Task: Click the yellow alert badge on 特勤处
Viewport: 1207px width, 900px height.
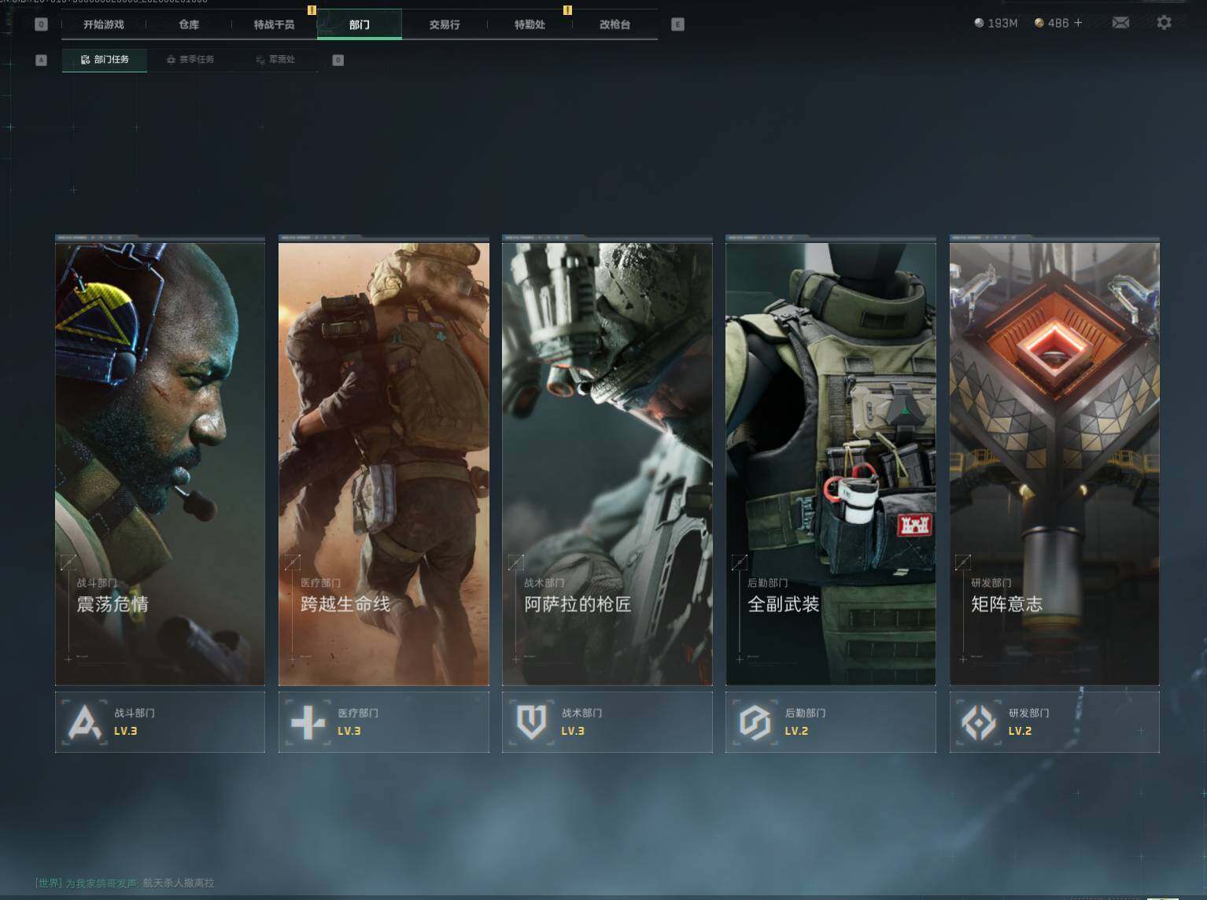Action: pos(567,10)
